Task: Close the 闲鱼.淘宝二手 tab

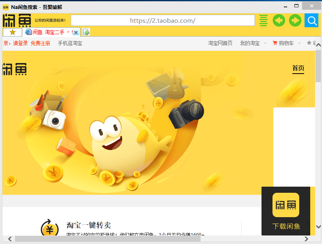Action: [76, 33]
